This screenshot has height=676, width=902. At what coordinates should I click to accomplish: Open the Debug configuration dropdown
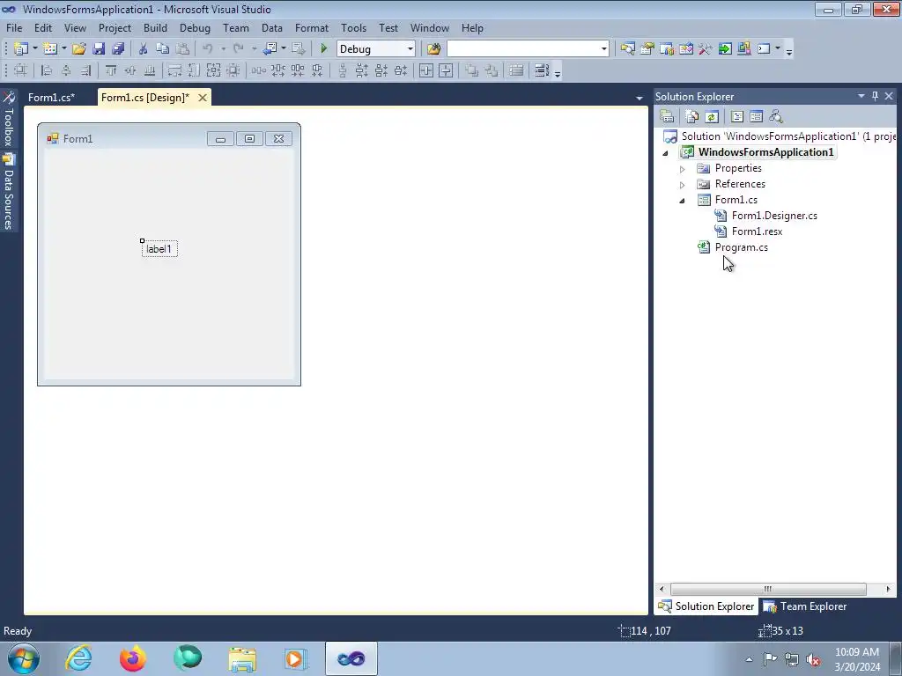(x=410, y=49)
